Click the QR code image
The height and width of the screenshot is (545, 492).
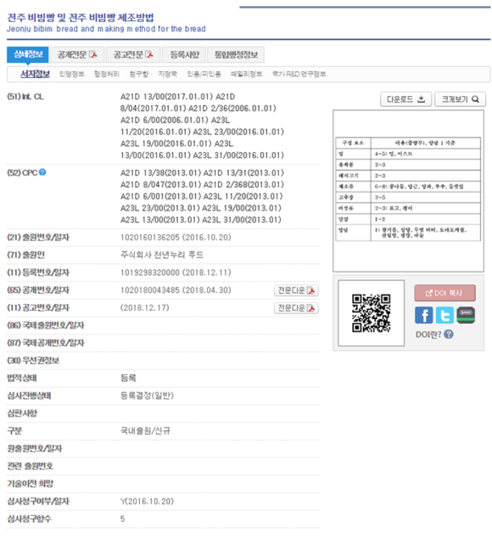[372, 313]
